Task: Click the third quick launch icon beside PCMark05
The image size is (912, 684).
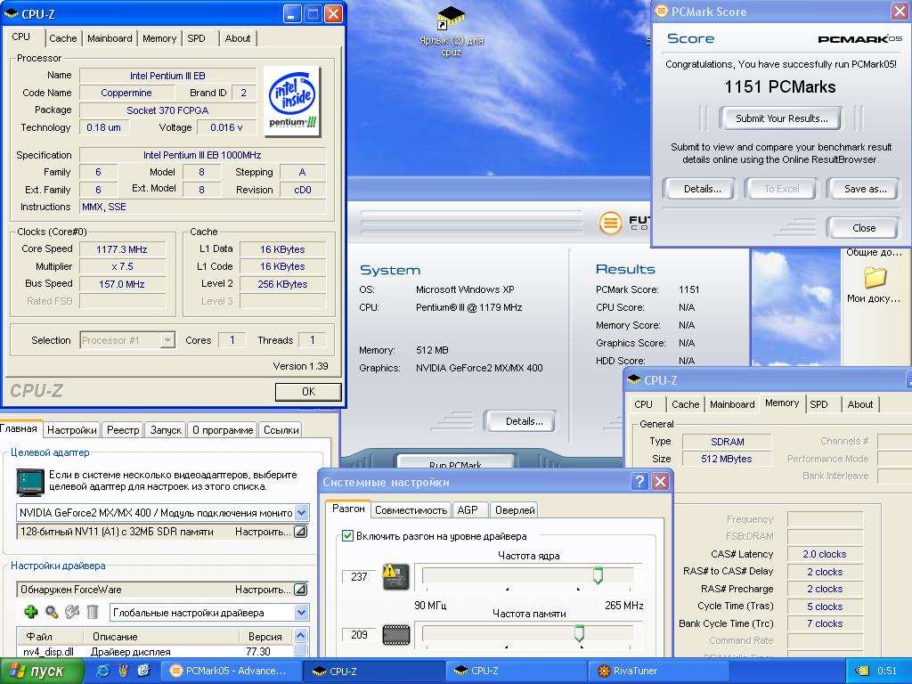Action: pos(143,671)
